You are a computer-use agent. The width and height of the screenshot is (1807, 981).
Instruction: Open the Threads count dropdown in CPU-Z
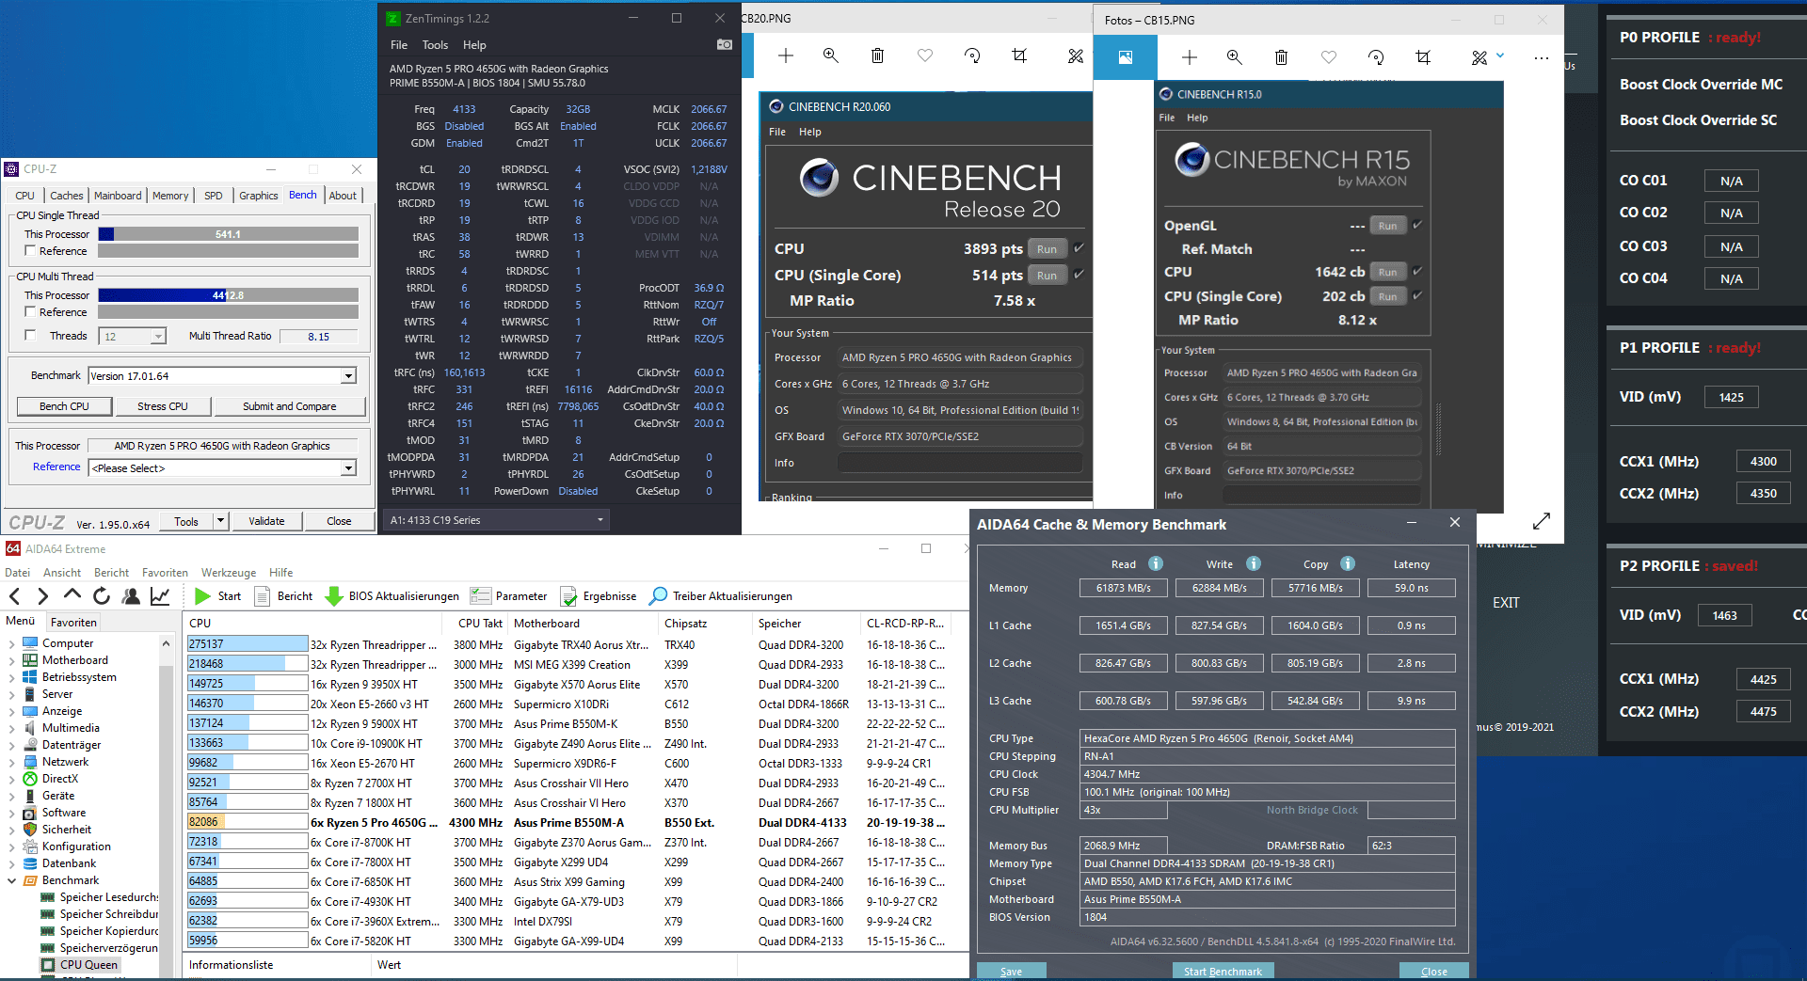click(x=157, y=336)
